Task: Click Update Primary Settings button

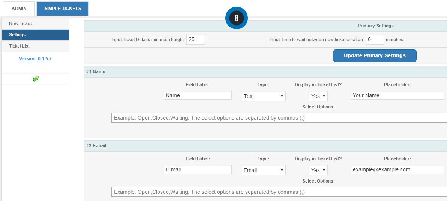Action: point(375,55)
